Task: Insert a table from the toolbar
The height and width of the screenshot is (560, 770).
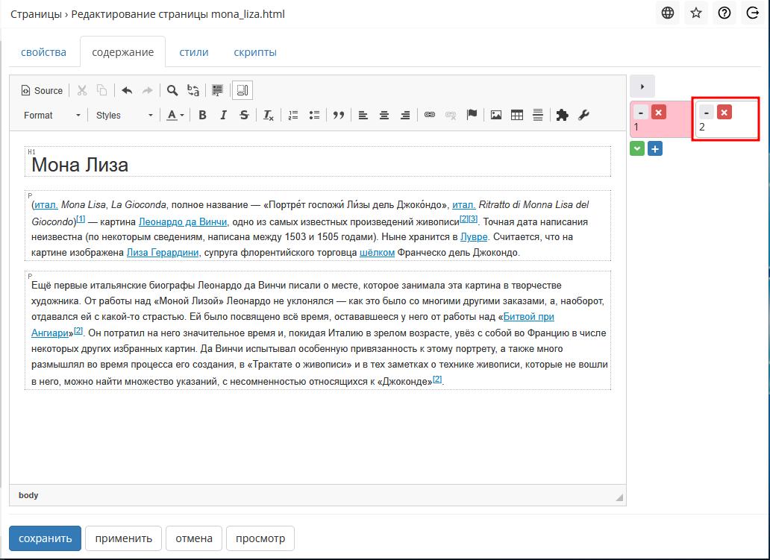Action: 516,115
